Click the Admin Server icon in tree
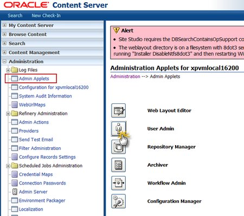 [15, 192]
